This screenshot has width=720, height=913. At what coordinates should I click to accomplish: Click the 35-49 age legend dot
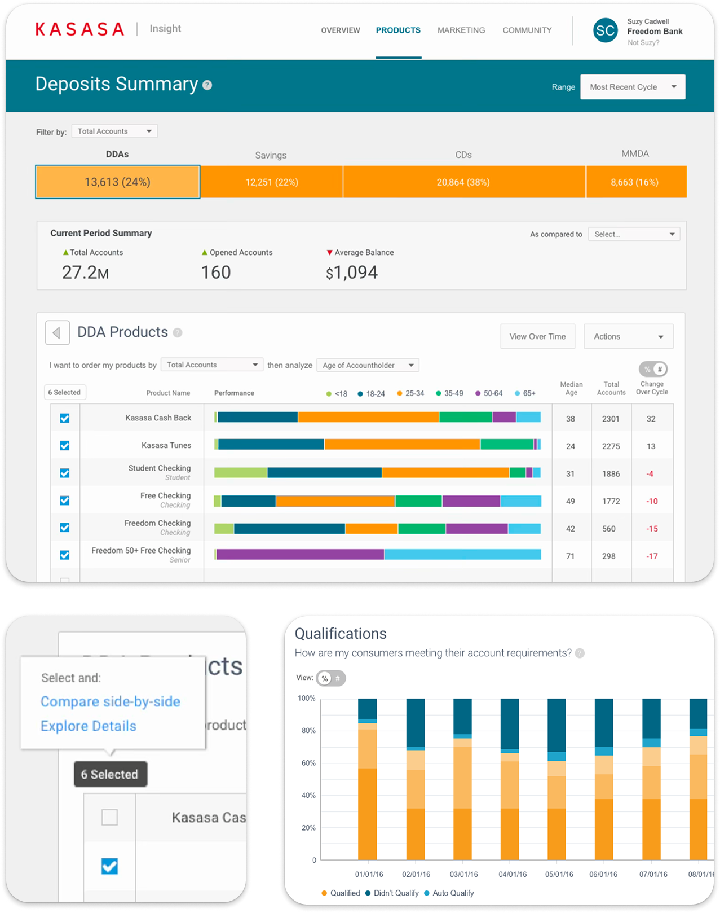pyautogui.click(x=438, y=394)
